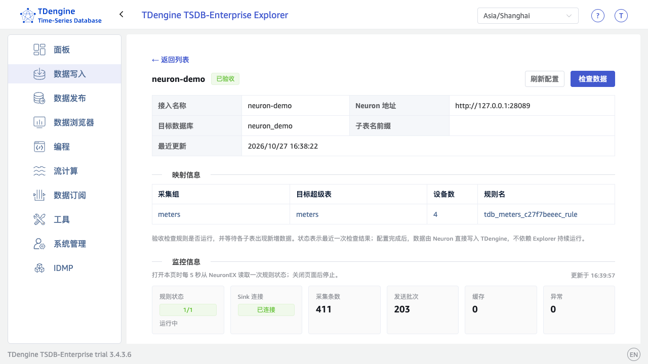This screenshot has height=364, width=648.
Task: Click the 数据订阅 icon
Action: click(x=39, y=195)
